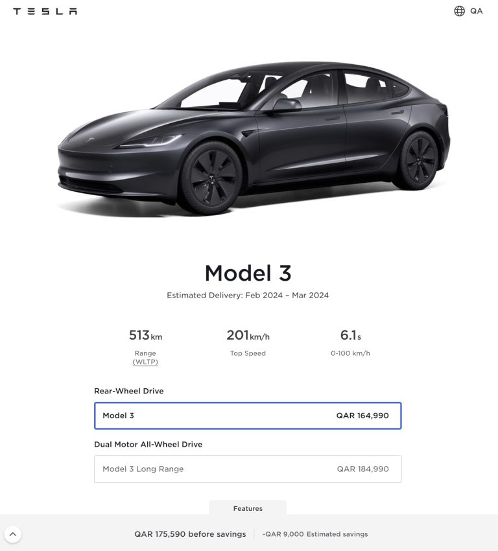Click the 513 km range figure
The image size is (498, 551).
click(145, 335)
